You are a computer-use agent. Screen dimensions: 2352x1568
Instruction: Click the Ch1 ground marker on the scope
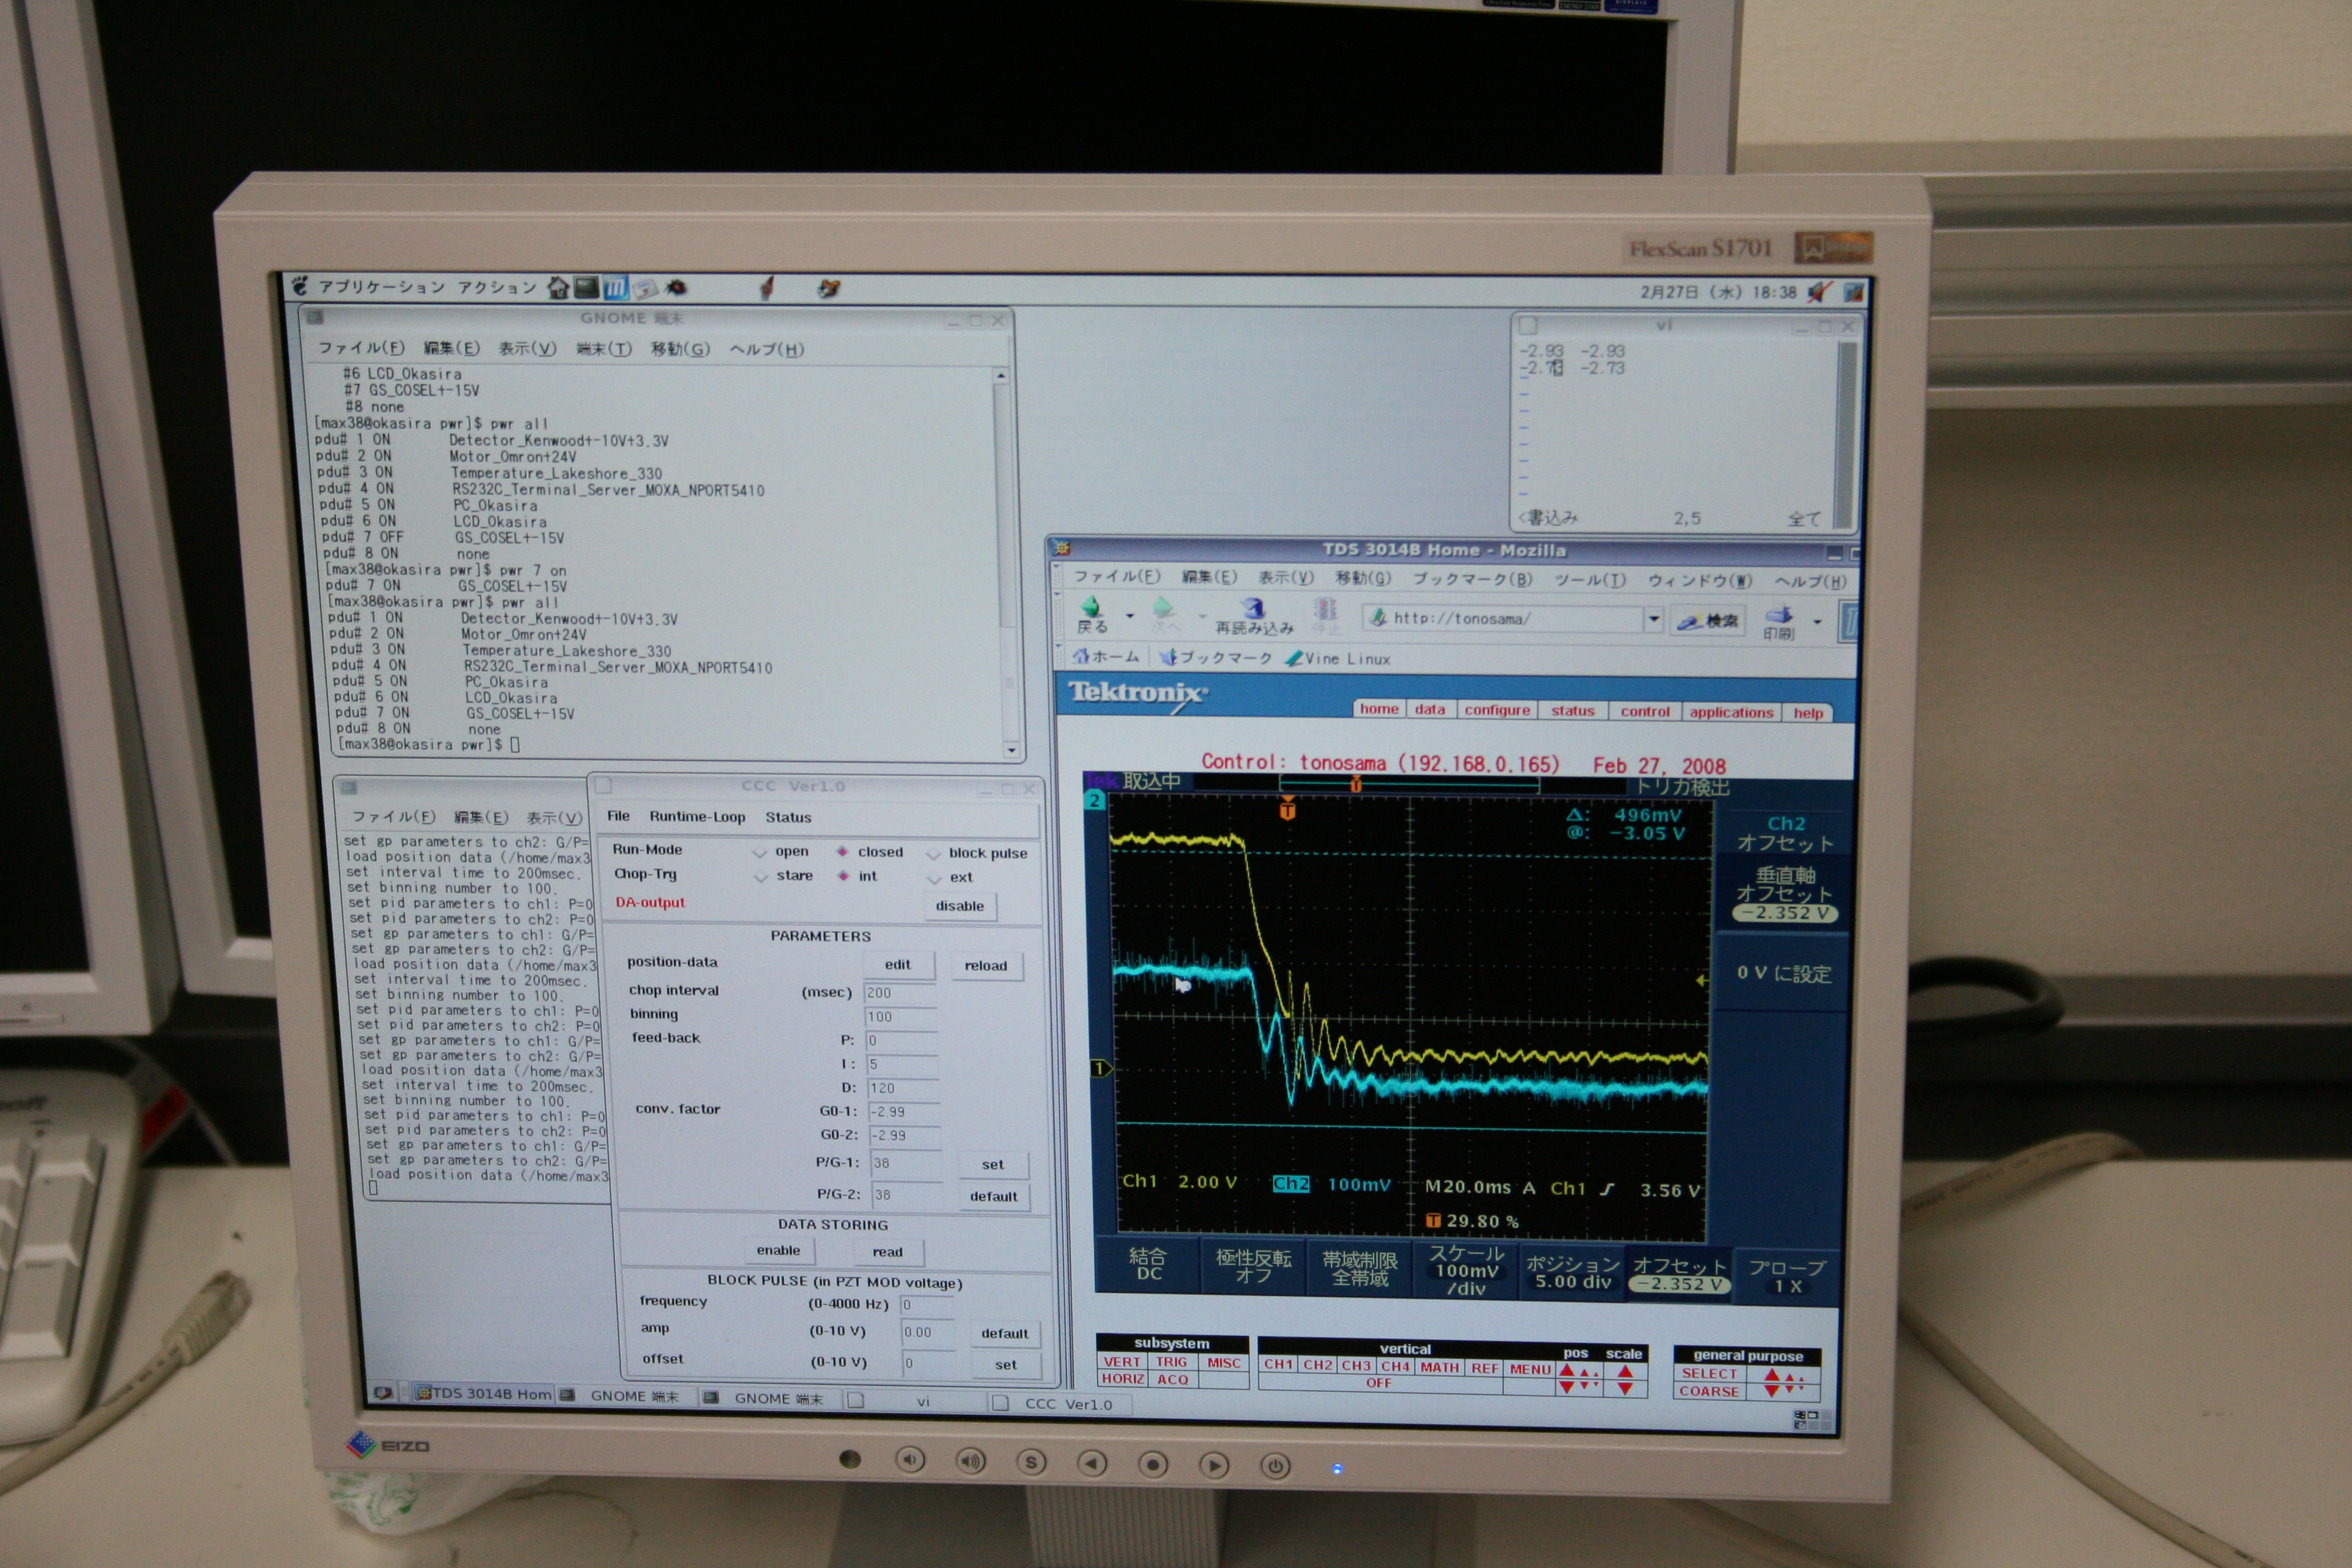tap(1100, 1068)
